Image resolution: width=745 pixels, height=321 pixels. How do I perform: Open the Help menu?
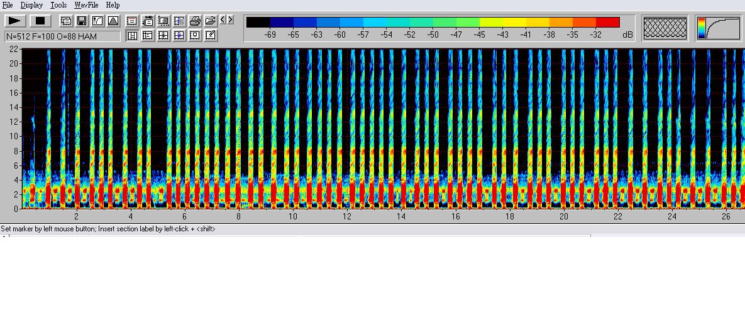pos(113,5)
